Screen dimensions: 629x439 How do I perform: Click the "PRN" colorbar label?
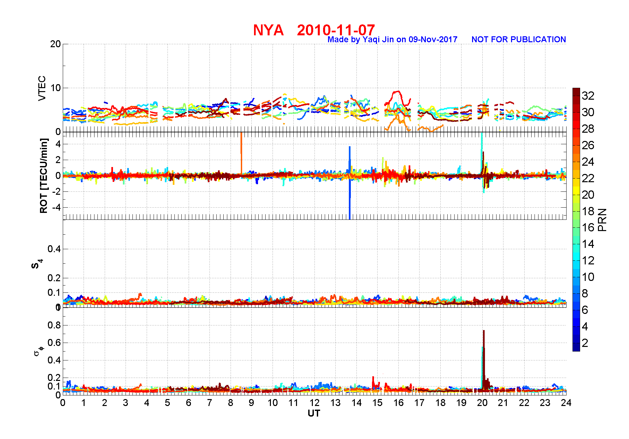tap(603, 219)
